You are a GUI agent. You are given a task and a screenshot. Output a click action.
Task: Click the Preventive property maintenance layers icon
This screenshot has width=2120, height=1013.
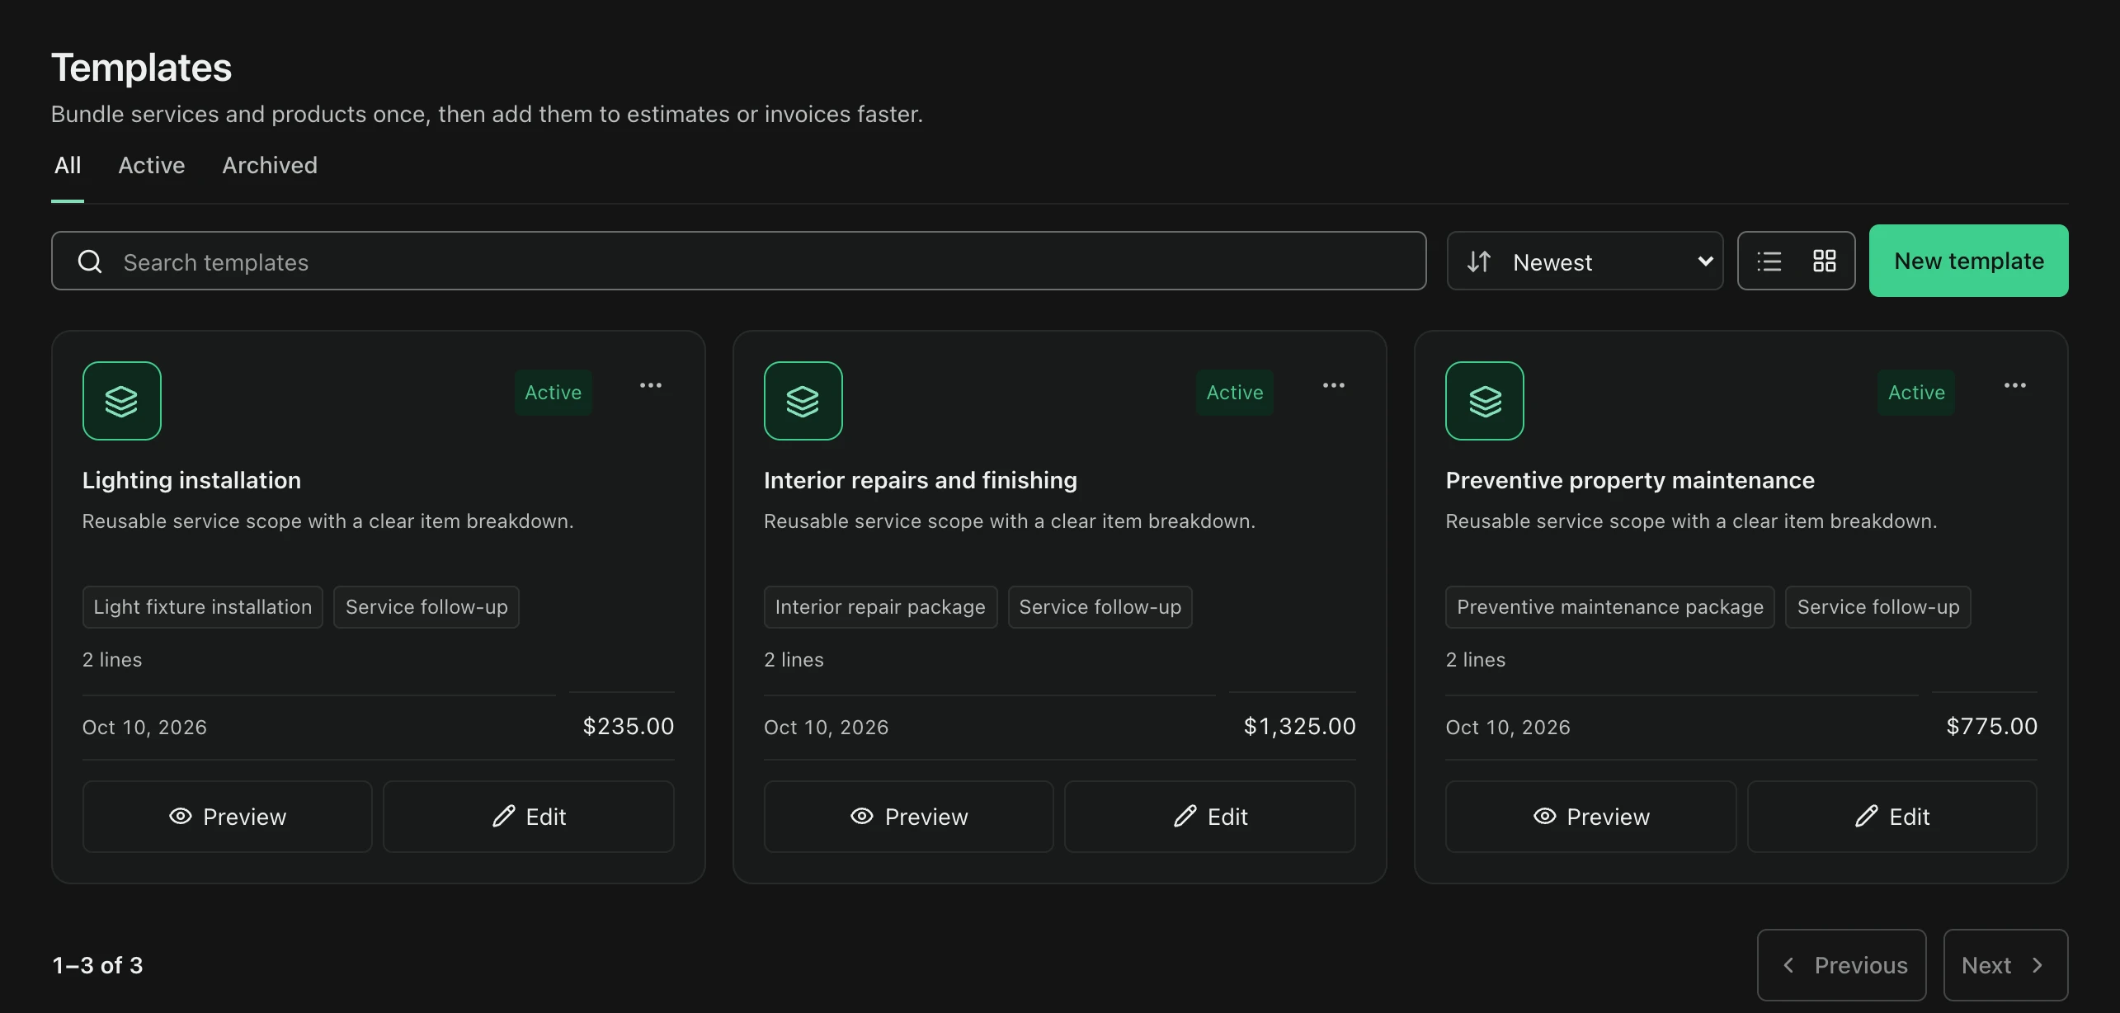coord(1485,401)
